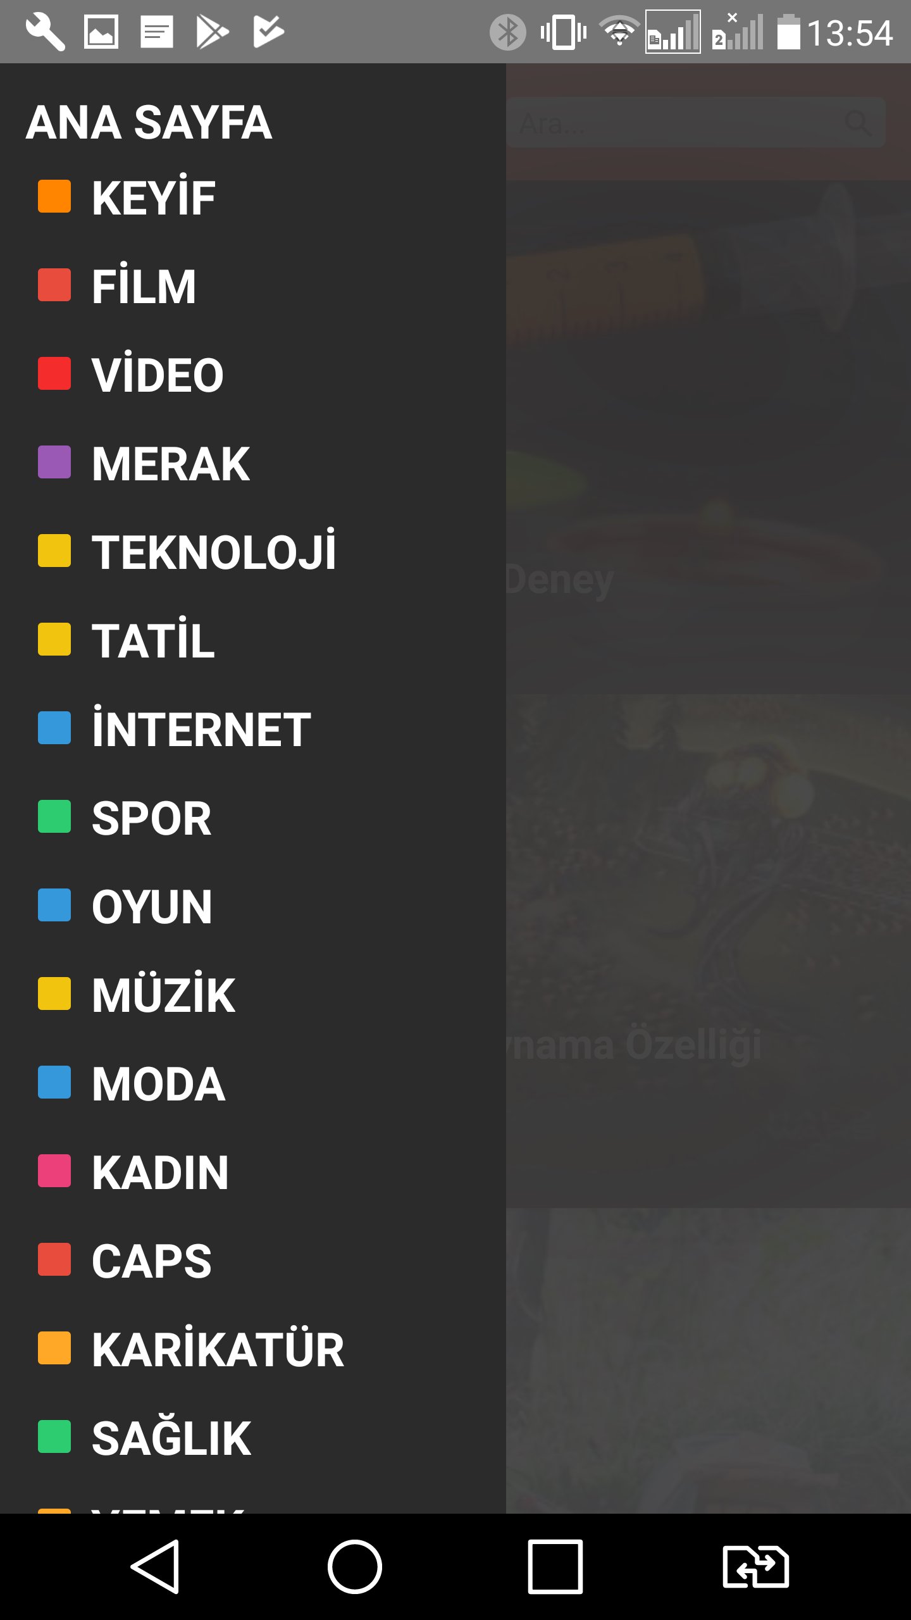
Task: Open the SAĞLIK category link
Action: point(171,1438)
